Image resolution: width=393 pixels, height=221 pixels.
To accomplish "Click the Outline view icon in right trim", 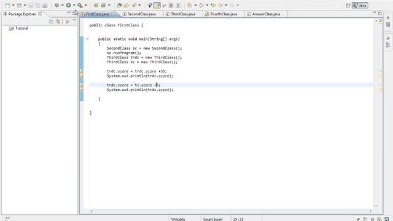I will (x=388, y=45).
